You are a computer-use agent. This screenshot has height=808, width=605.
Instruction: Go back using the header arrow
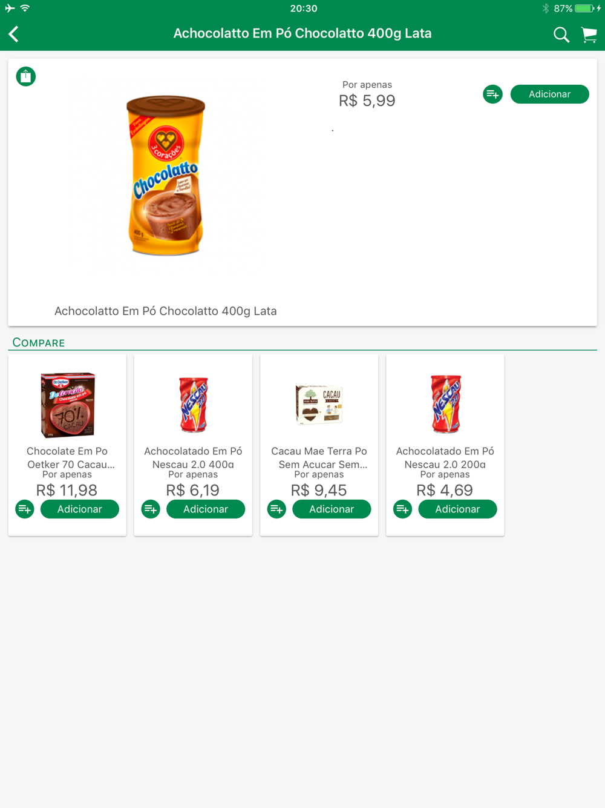14,34
